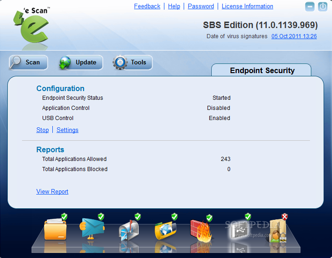Click the 'Configuration' heading
This screenshot has width=332, height=258.
pos(60,88)
